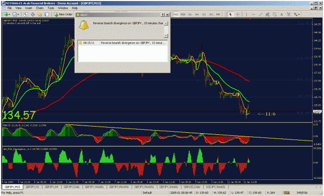Select the Crosshair tool
This screenshot has width=324, height=196.
coord(238,15)
